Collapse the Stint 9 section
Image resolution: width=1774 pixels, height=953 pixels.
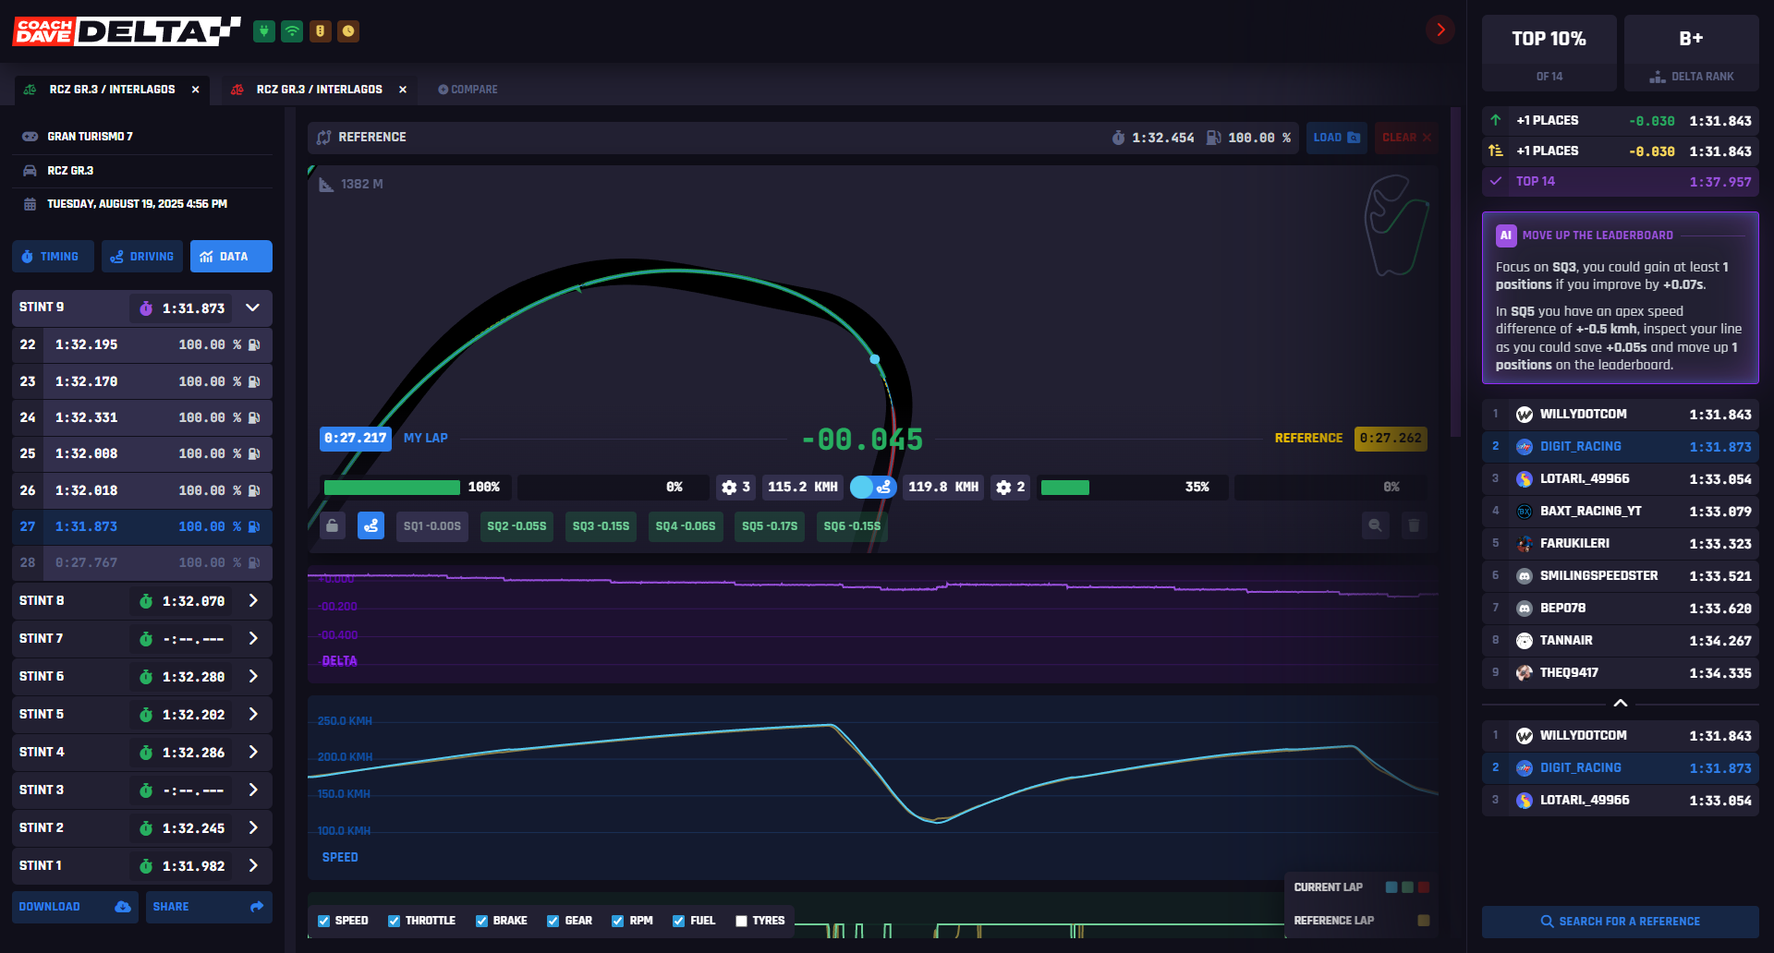click(x=252, y=308)
